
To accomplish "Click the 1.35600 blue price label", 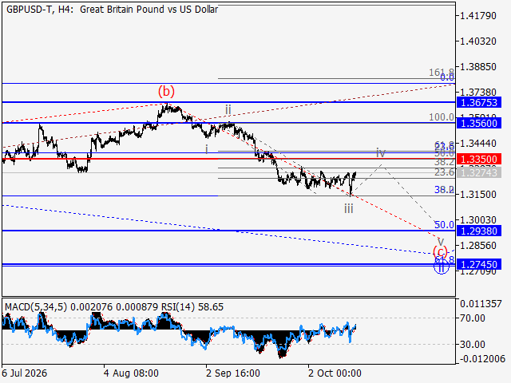I will pos(479,124).
